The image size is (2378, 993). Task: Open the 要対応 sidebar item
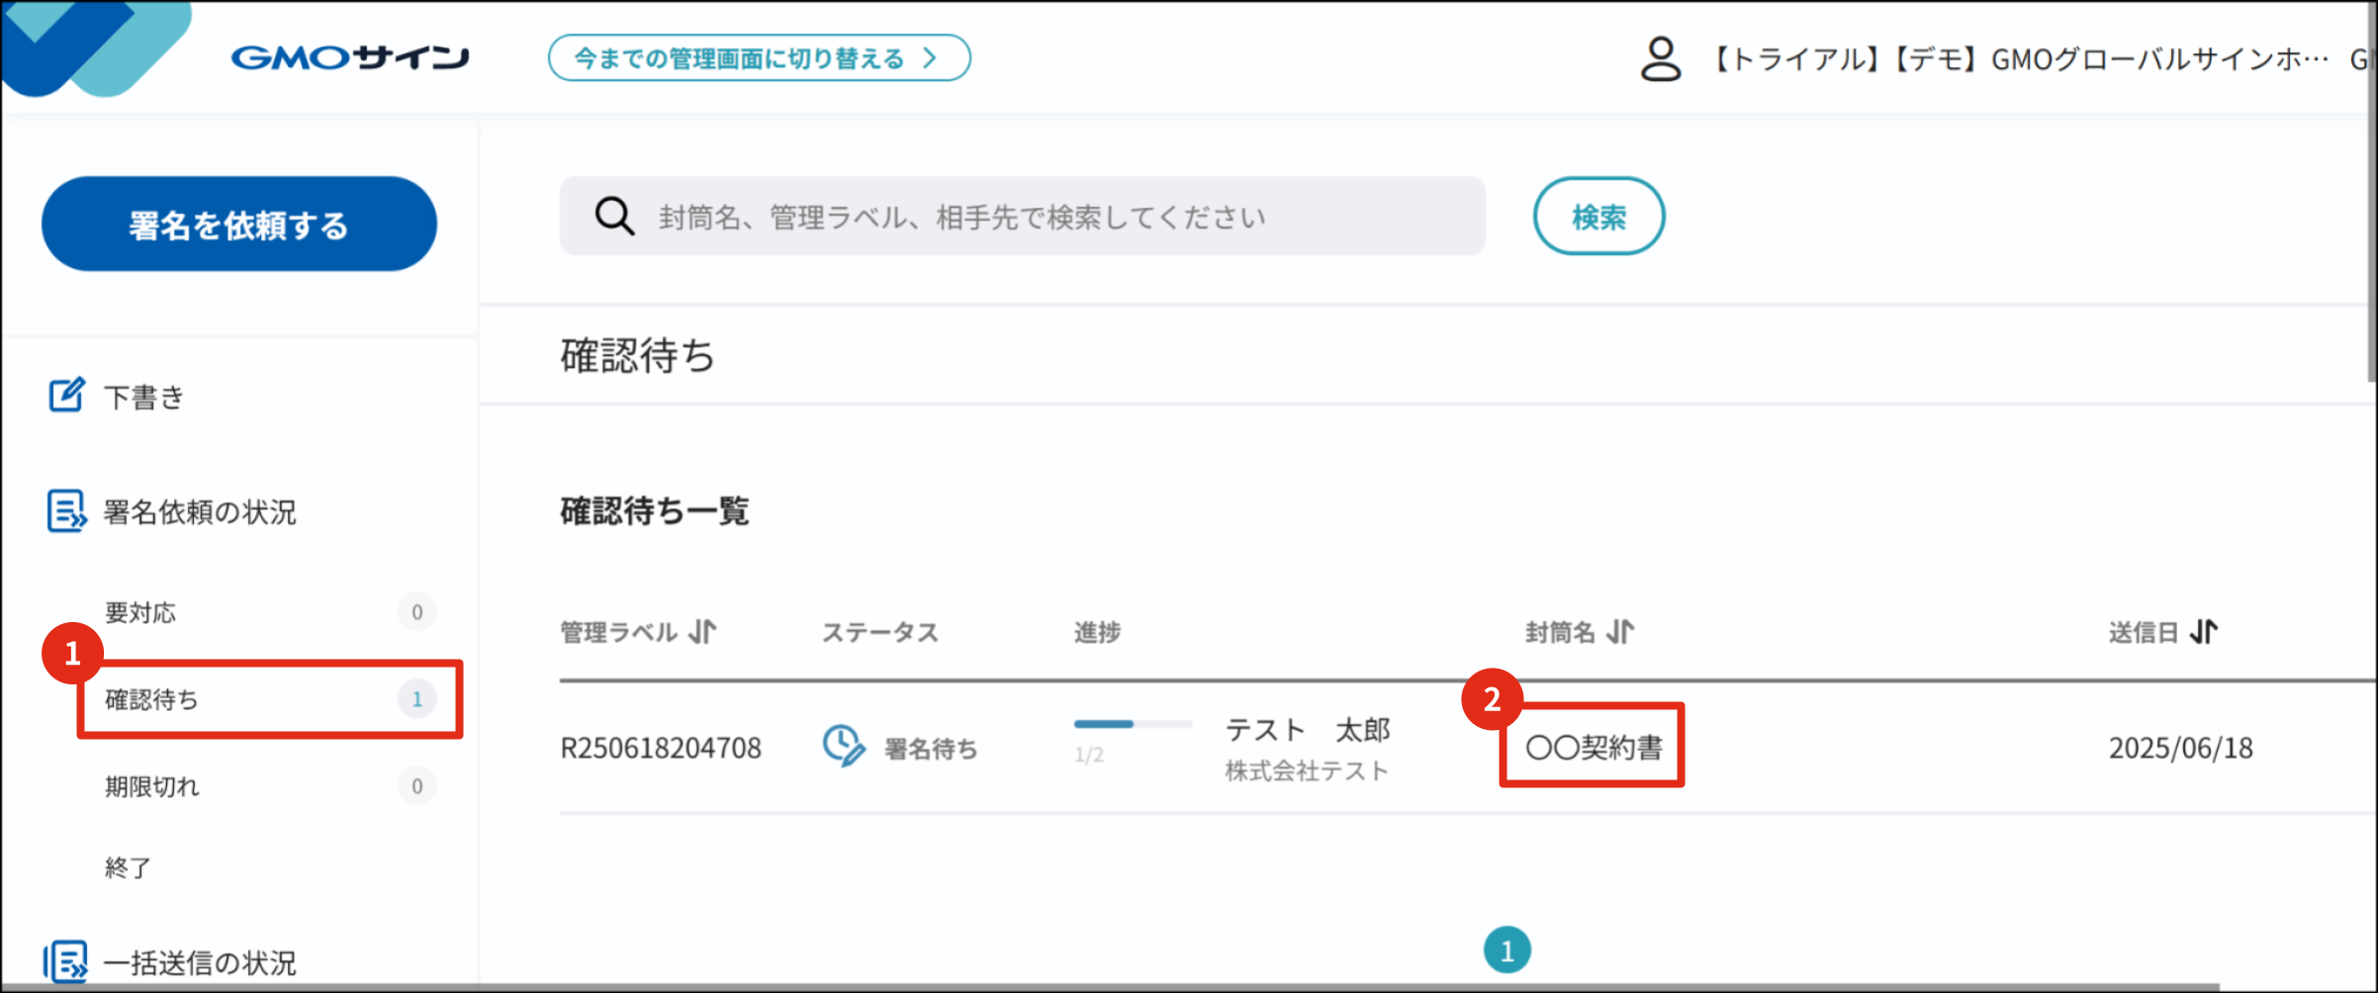(x=140, y=612)
